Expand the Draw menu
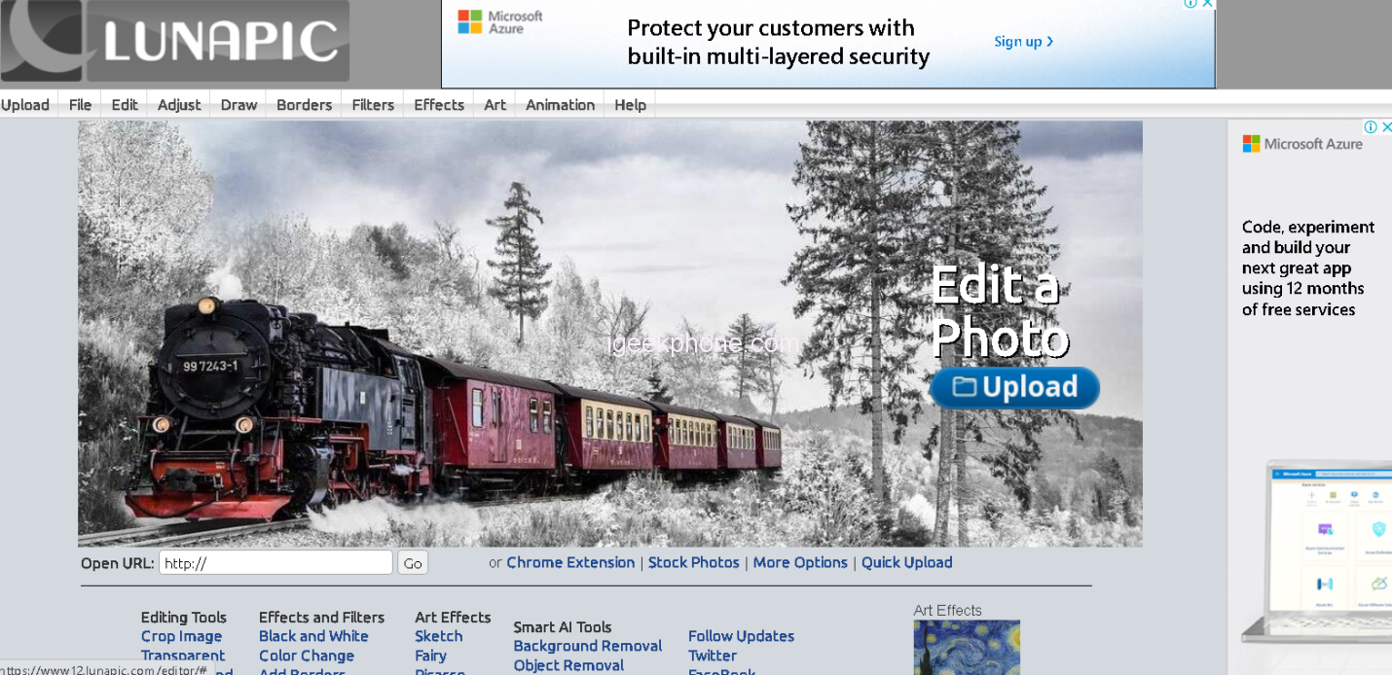Screen dimensions: 1392x675 pyautogui.click(x=238, y=105)
